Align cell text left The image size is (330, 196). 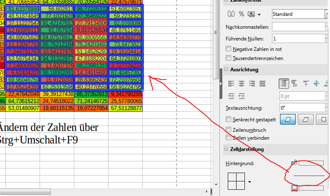tap(231, 84)
